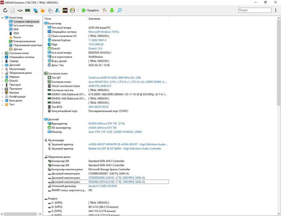The width and height of the screenshot is (281, 216).
Task: Click the license keys toolbar icon
Action: [x=104, y=10]
